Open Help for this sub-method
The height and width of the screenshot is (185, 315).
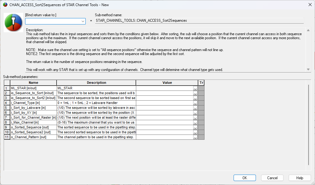300,178
